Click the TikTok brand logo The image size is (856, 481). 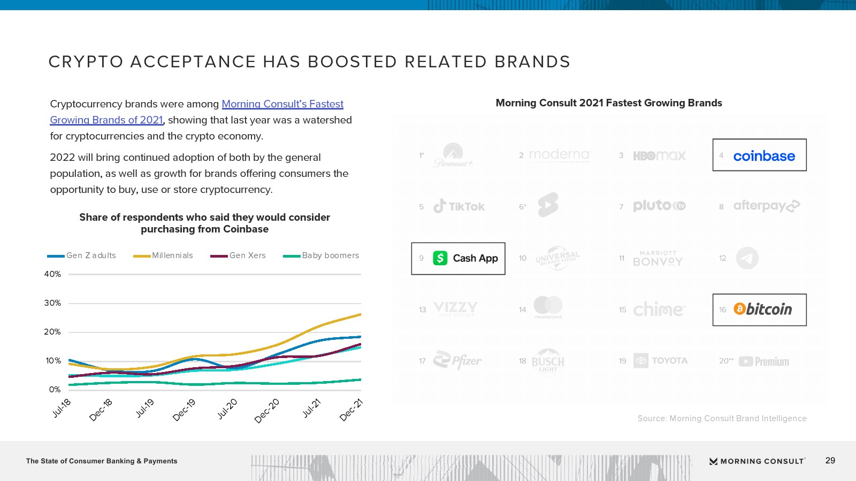click(459, 206)
